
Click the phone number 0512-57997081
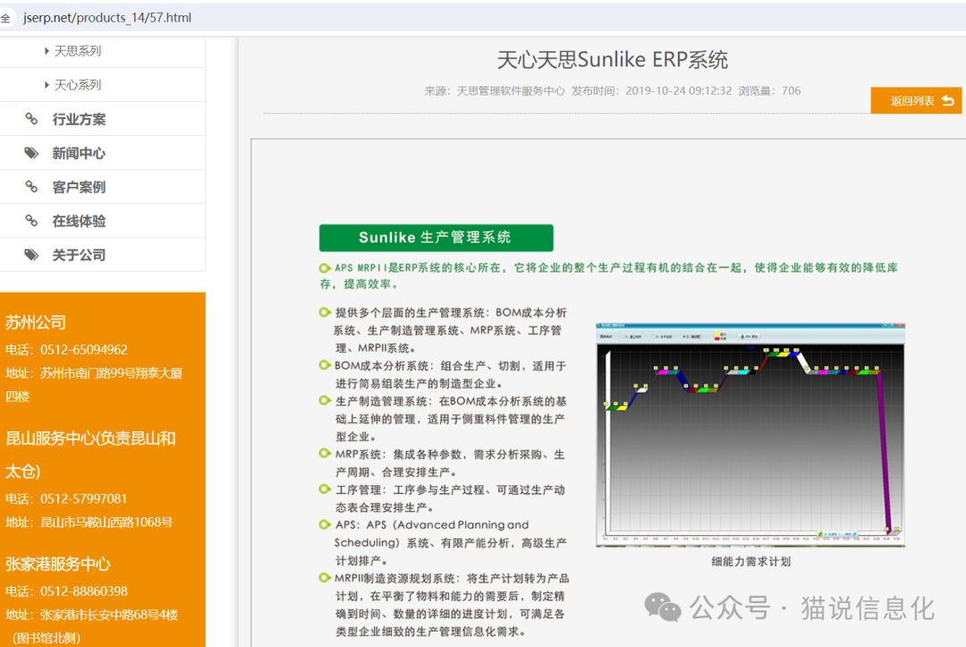point(84,499)
